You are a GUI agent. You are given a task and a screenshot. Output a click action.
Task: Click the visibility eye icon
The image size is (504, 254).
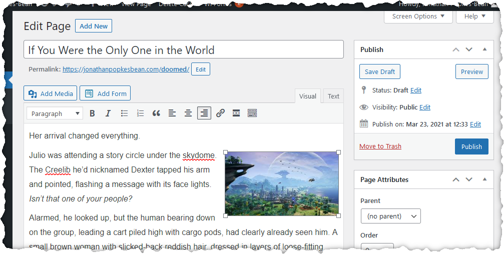pyautogui.click(x=363, y=107)
